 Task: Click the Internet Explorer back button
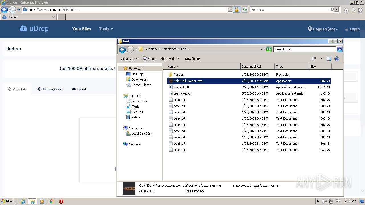coord(4,9)
